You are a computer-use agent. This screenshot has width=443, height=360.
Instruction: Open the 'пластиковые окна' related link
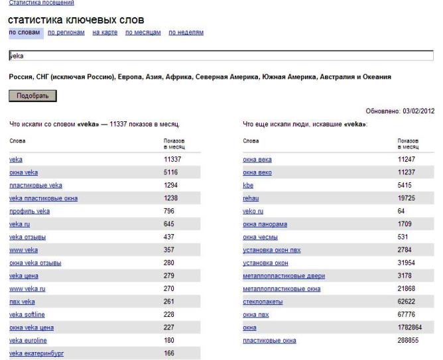(x=269, y=341)
